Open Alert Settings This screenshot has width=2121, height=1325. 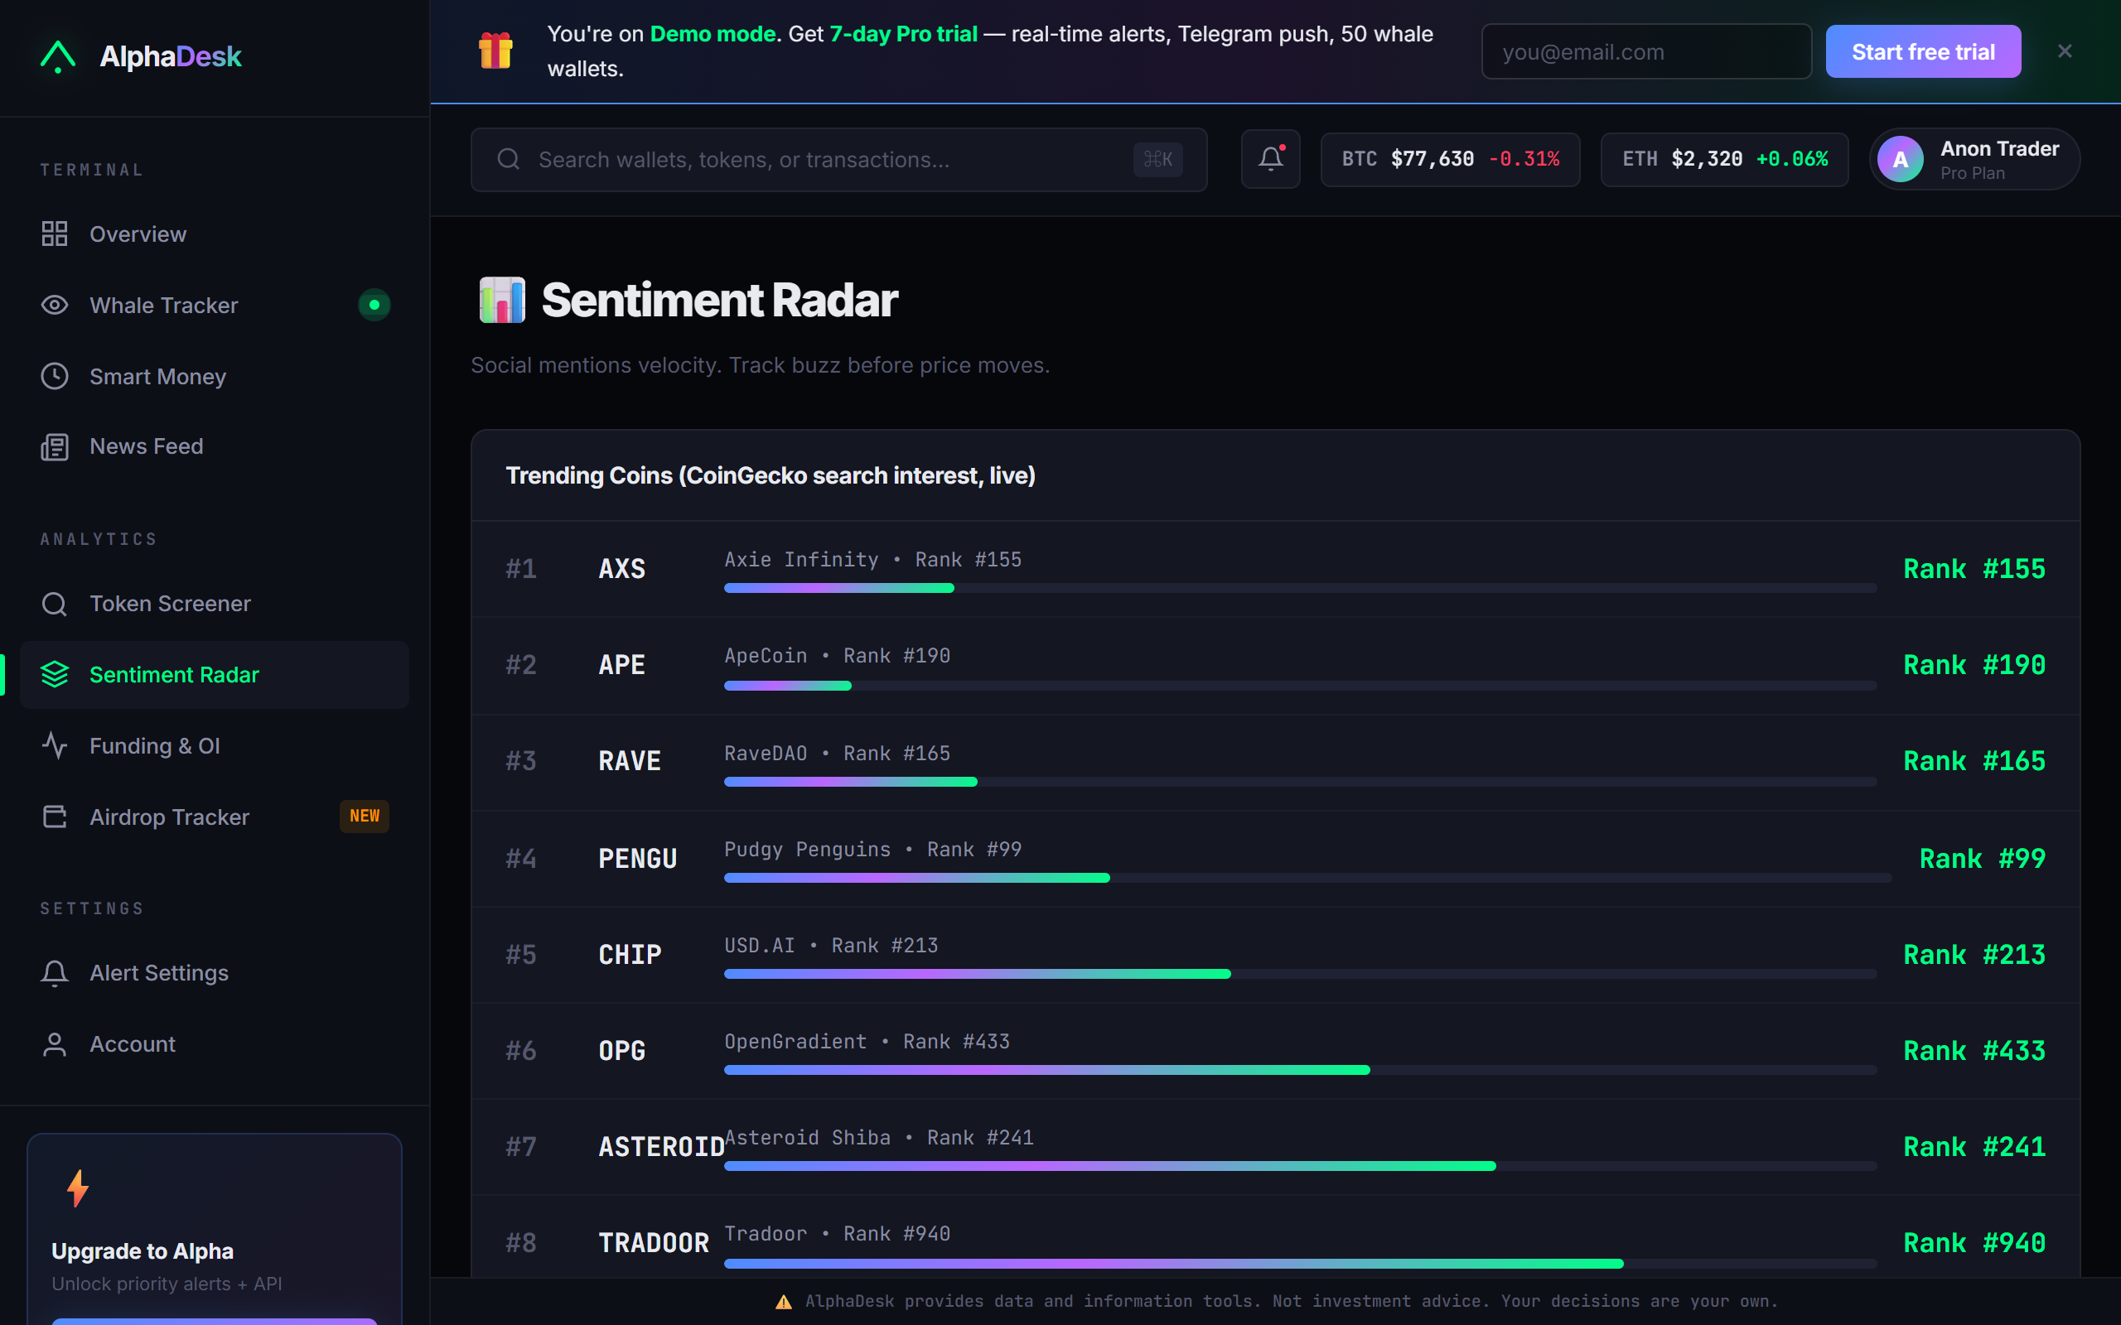coord(215,973)
